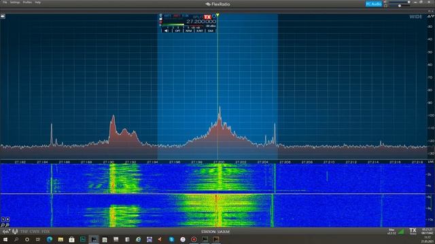This screenshot has height=244, width=435.
Task: Select the TX antenna dropdown in red
Action: click(177, 16)
